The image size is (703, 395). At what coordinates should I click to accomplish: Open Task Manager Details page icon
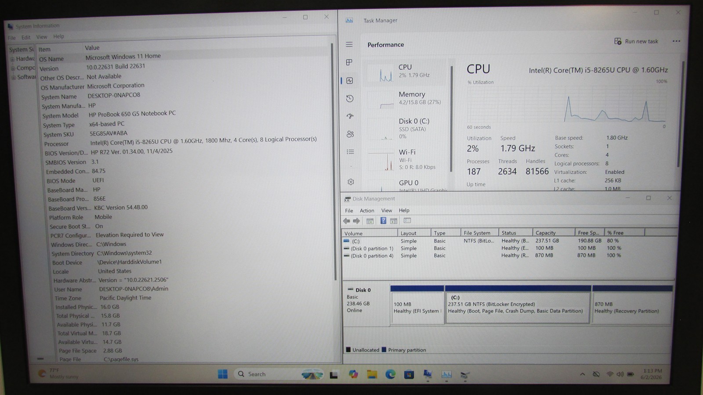click(x=350, y=152)
